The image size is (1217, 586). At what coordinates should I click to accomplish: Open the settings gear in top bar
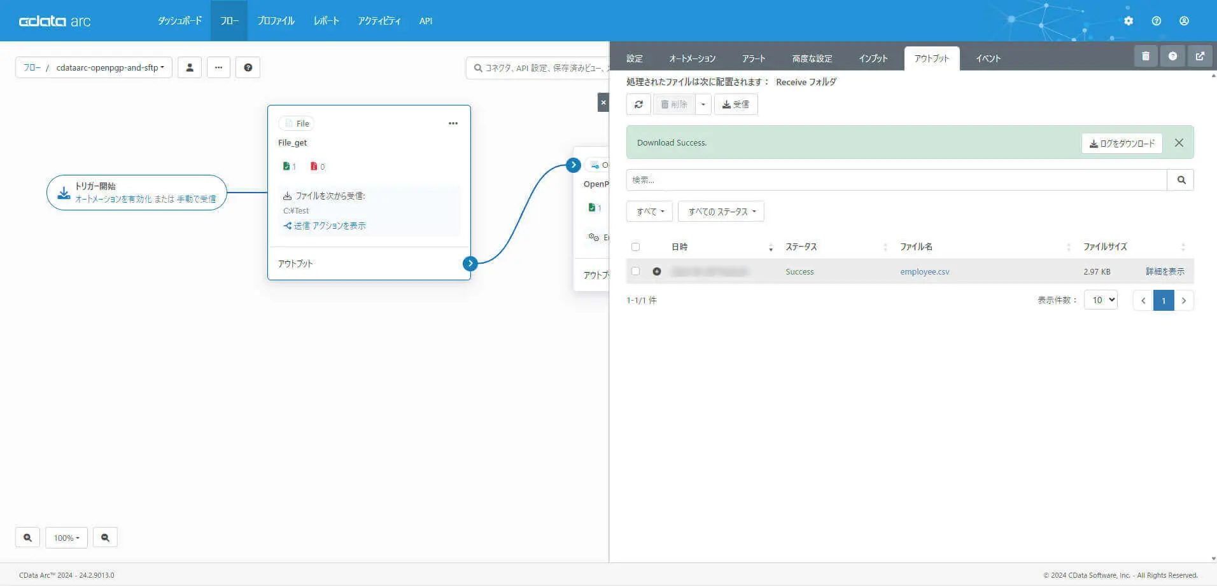(x=1129, y=21)
